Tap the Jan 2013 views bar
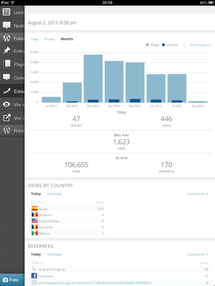This screenshot has height=286, width=215. pyautogui.click(x=51, y=100)
